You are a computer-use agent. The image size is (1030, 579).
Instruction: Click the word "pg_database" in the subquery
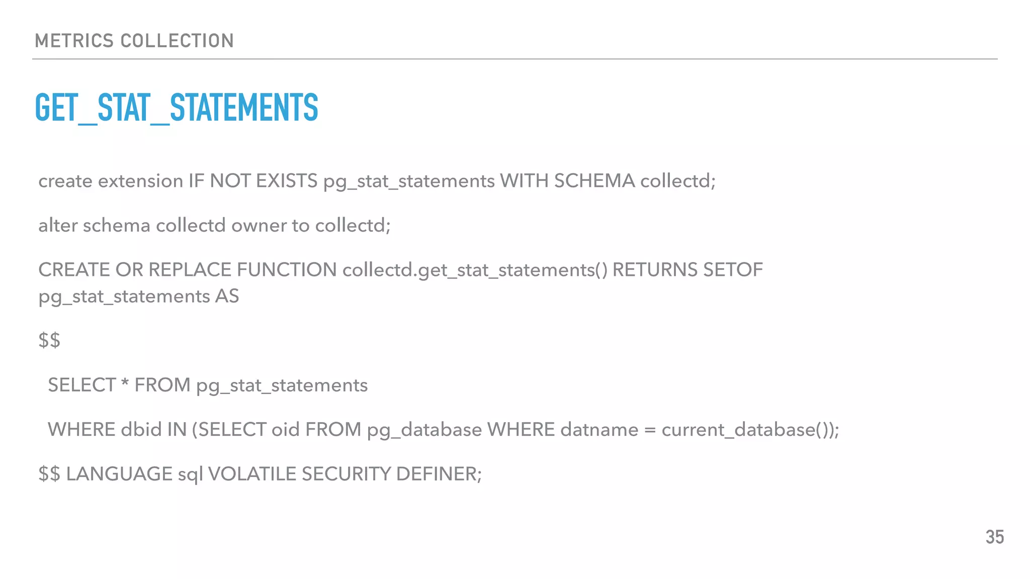click(424, 429)
